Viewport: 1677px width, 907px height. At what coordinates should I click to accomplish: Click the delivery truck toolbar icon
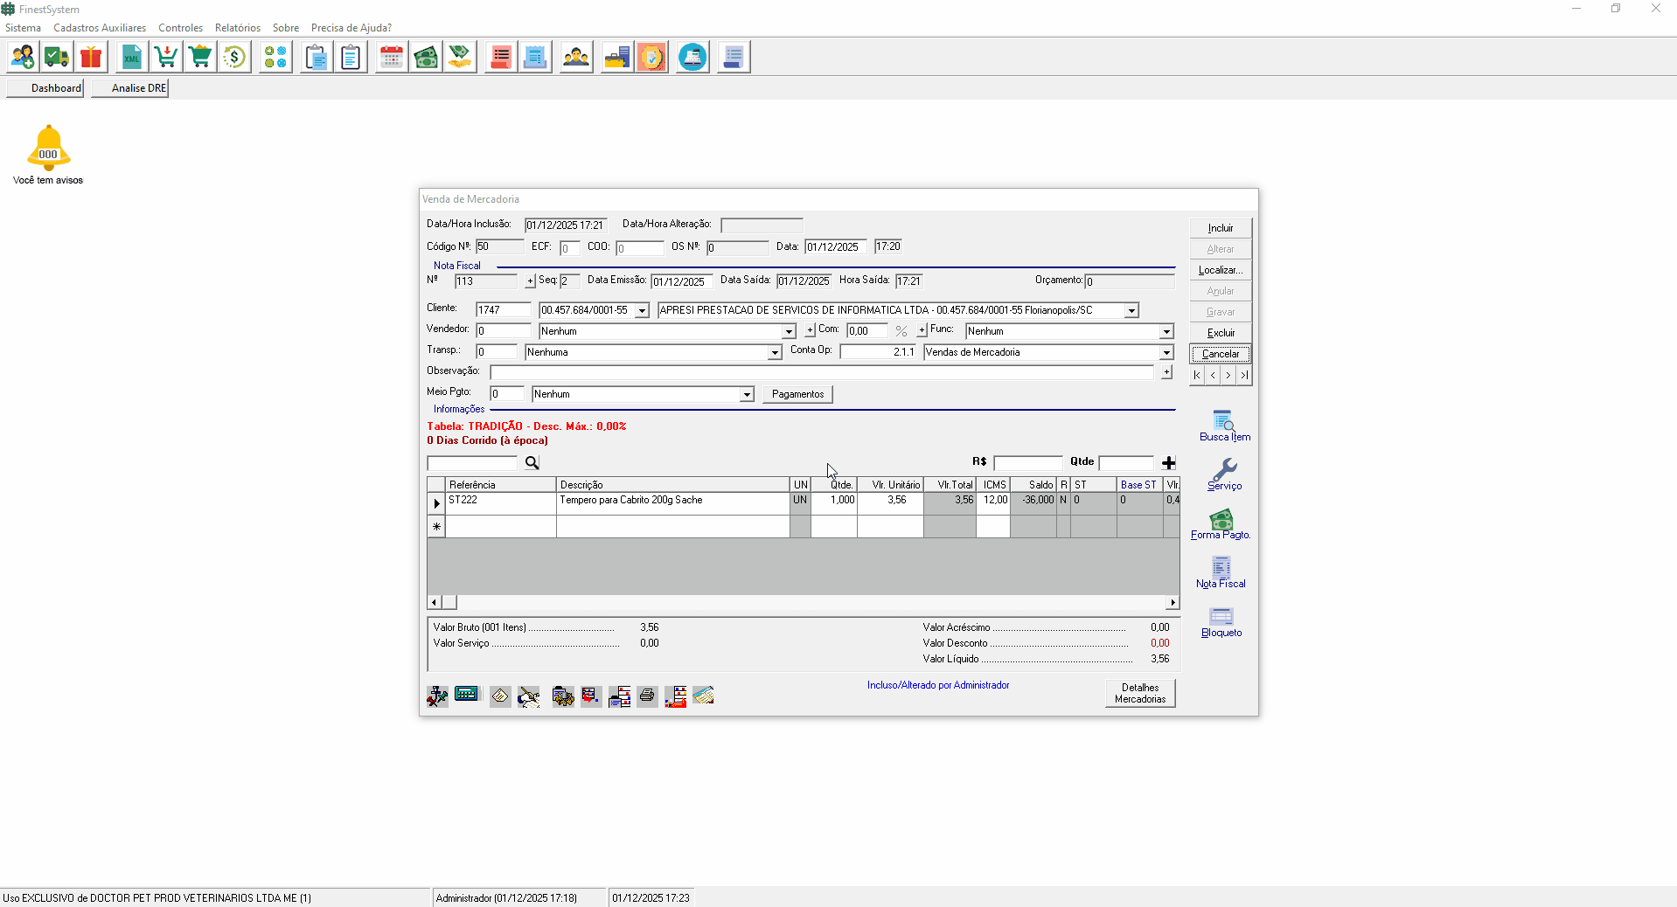(x=57, y=58)
